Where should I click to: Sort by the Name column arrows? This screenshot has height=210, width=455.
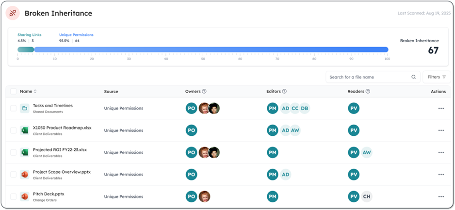tap(35, 91)
